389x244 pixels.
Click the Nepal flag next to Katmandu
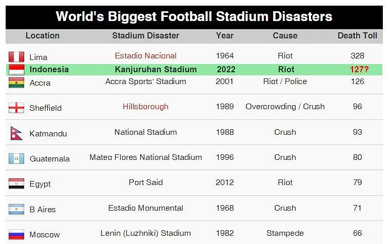pos(16,133)
